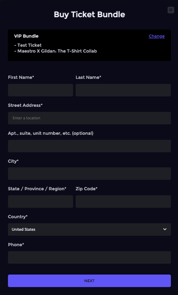Focus the State / Province / Region field
Viewport: 178px width, 295px height.
click(41, 202)
